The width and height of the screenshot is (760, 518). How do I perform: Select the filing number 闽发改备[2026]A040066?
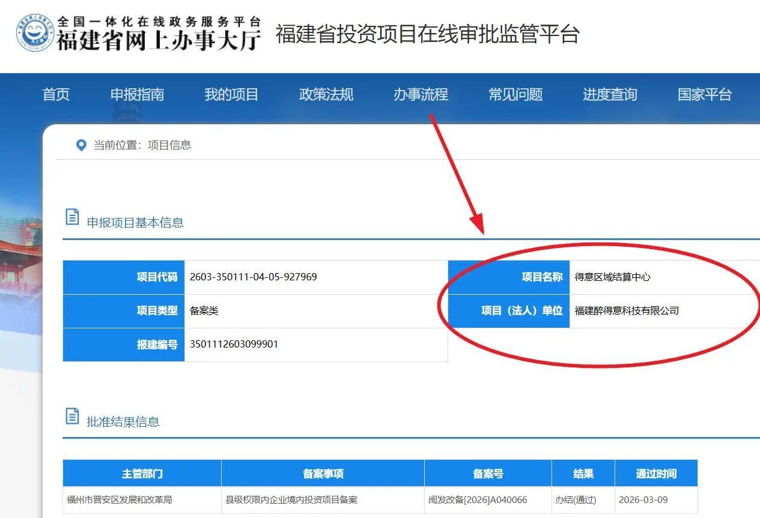pos(478,501)
